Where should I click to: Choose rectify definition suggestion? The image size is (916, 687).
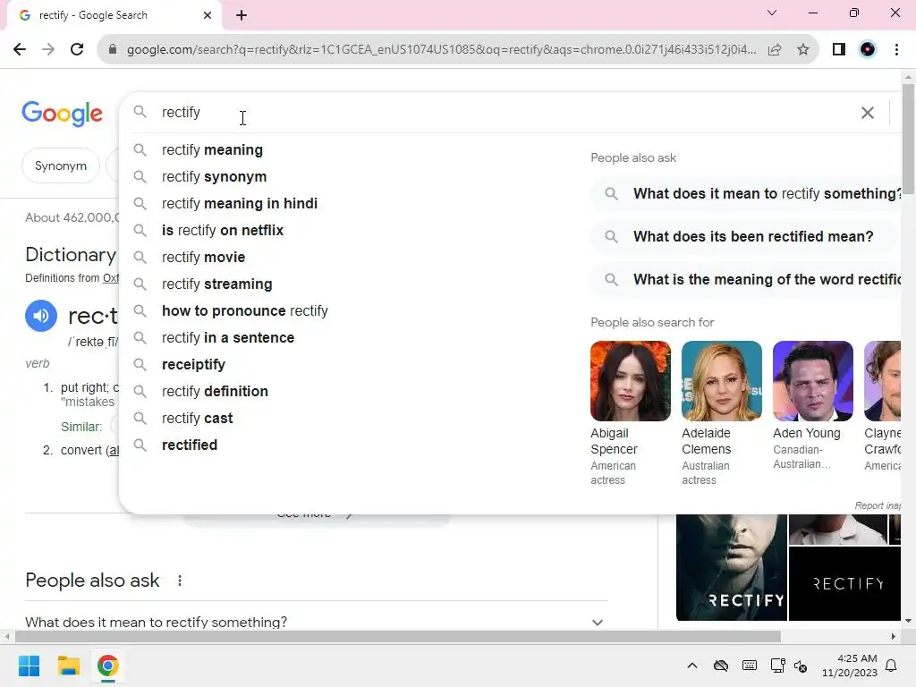pyautogui.click(x=215, y=392)
